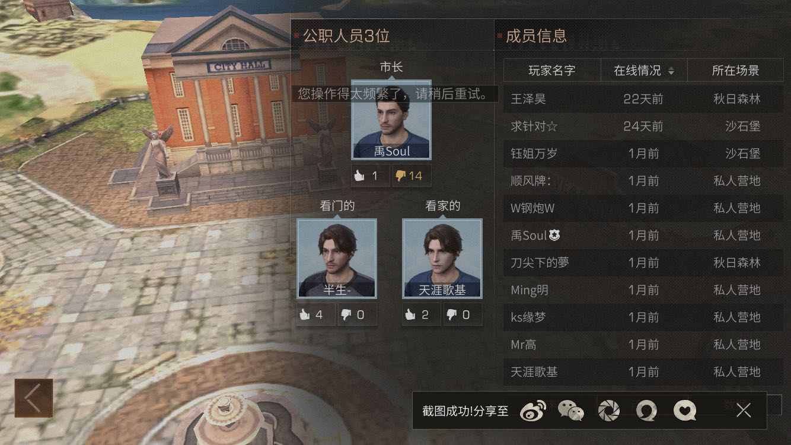Click the 玩家名字 column header
The width and height of the screenshot is (791, 445).
point(552,71)
